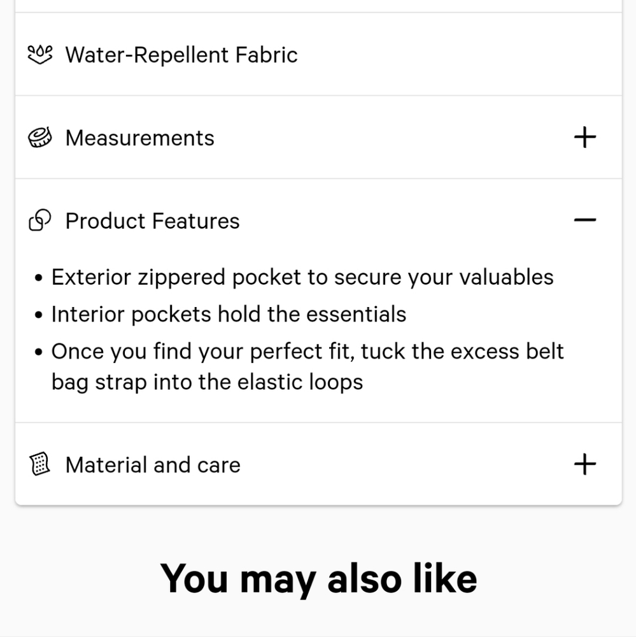Select the Water-Repellent Fabric label

coord(181,55)
